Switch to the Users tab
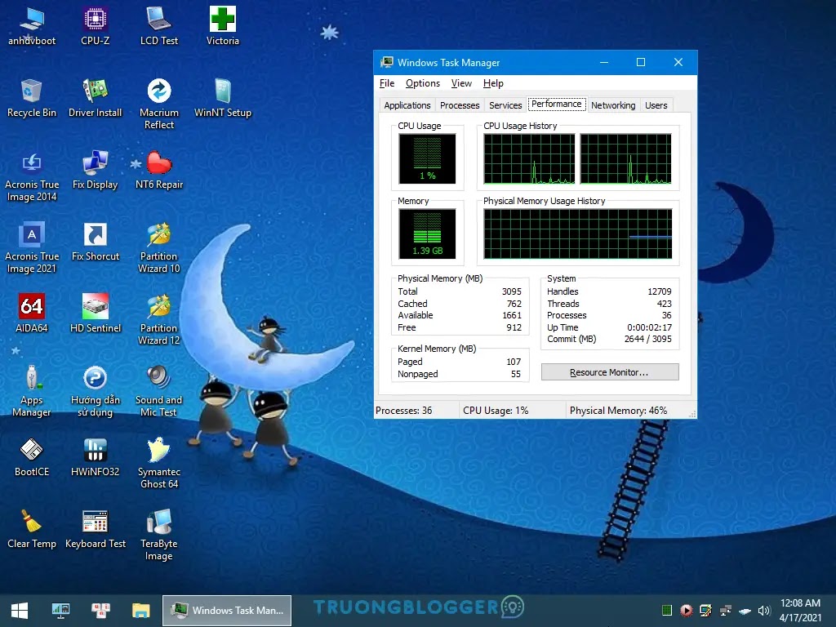Image resolution: width=836 pixels, height=627 pixels. point(656,105)
